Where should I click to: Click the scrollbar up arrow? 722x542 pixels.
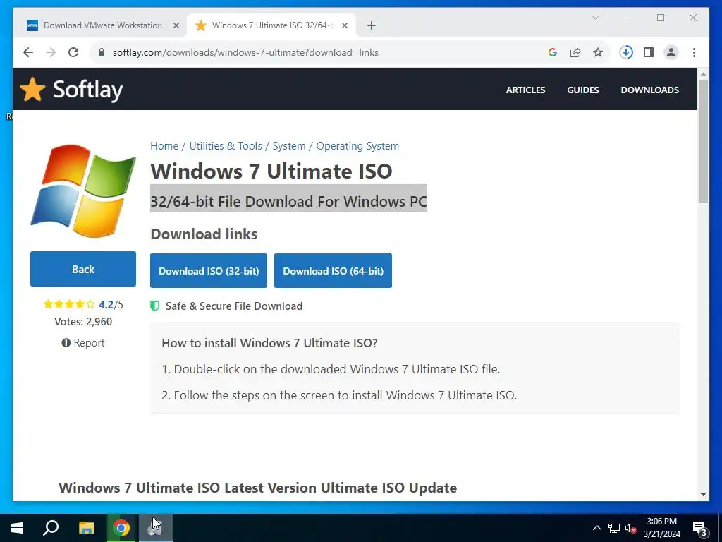[703, 73]
